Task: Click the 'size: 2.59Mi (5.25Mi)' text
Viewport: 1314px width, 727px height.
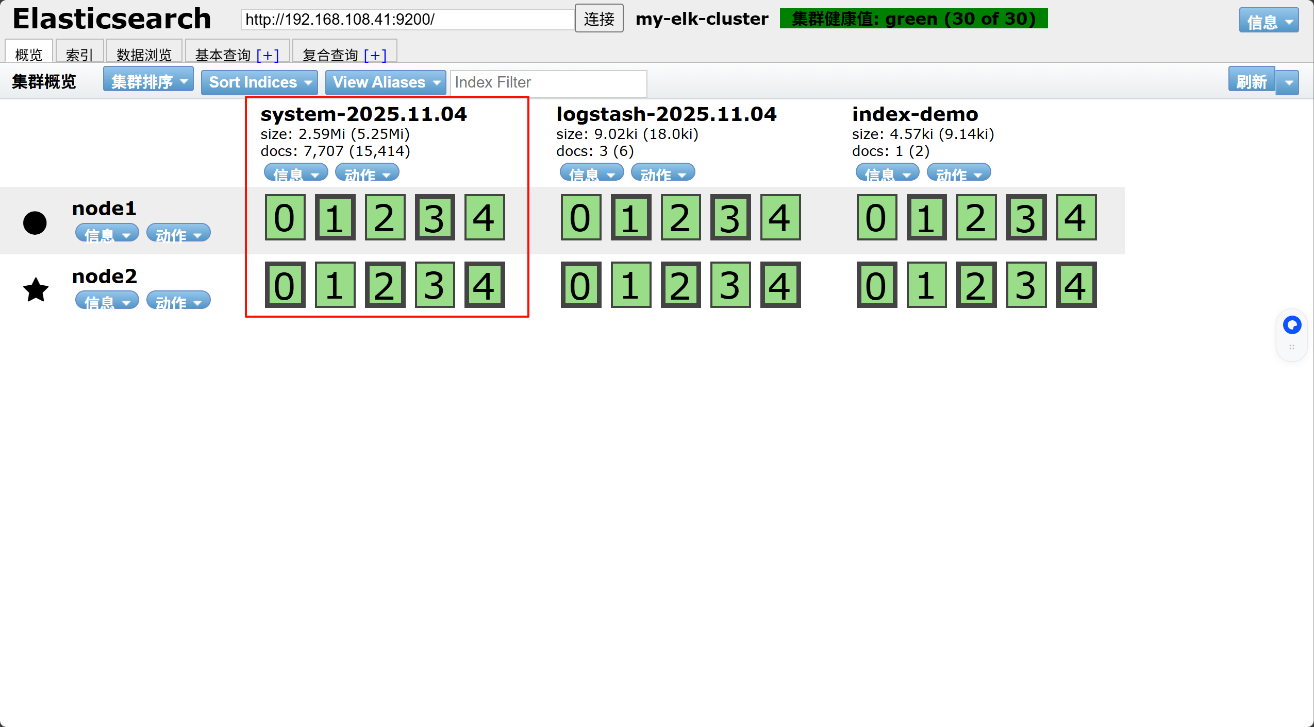Action: pos(335,134)
